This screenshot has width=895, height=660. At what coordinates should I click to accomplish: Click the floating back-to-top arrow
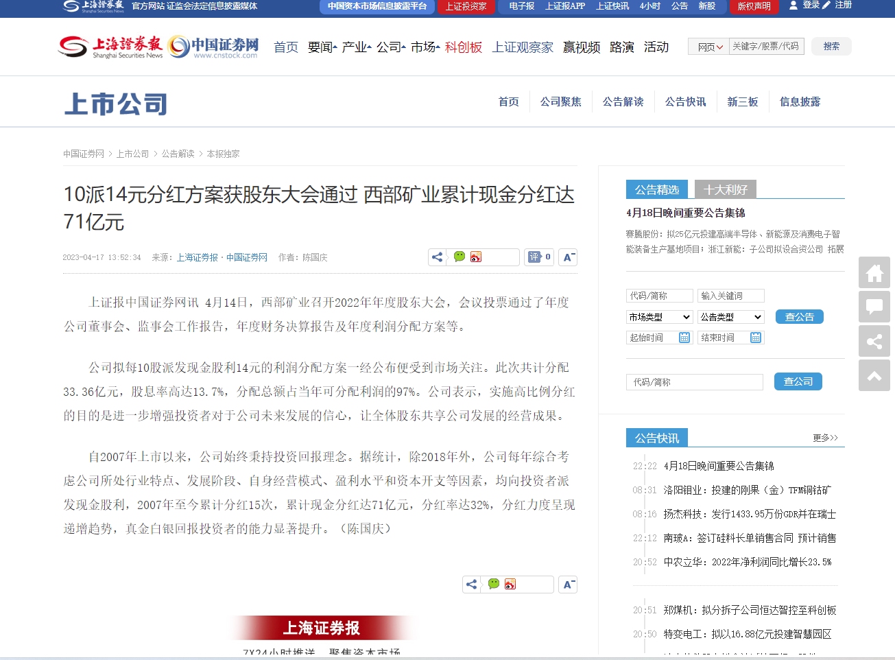click(x=874, y=375)
